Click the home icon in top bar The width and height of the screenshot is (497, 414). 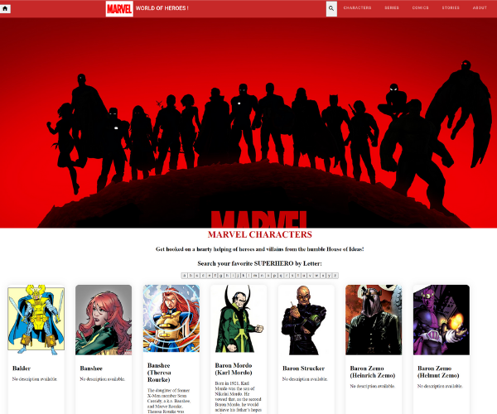pos(6,8)
